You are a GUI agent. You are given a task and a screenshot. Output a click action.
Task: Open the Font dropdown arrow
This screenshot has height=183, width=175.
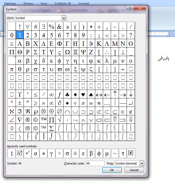coord(64,18)
